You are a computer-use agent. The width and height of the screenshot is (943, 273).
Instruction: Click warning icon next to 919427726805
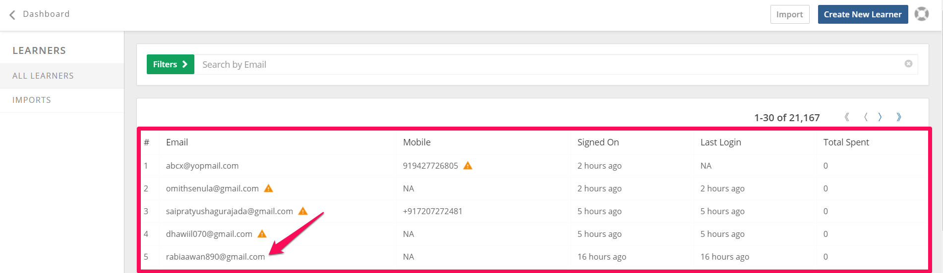click(468, 166)
